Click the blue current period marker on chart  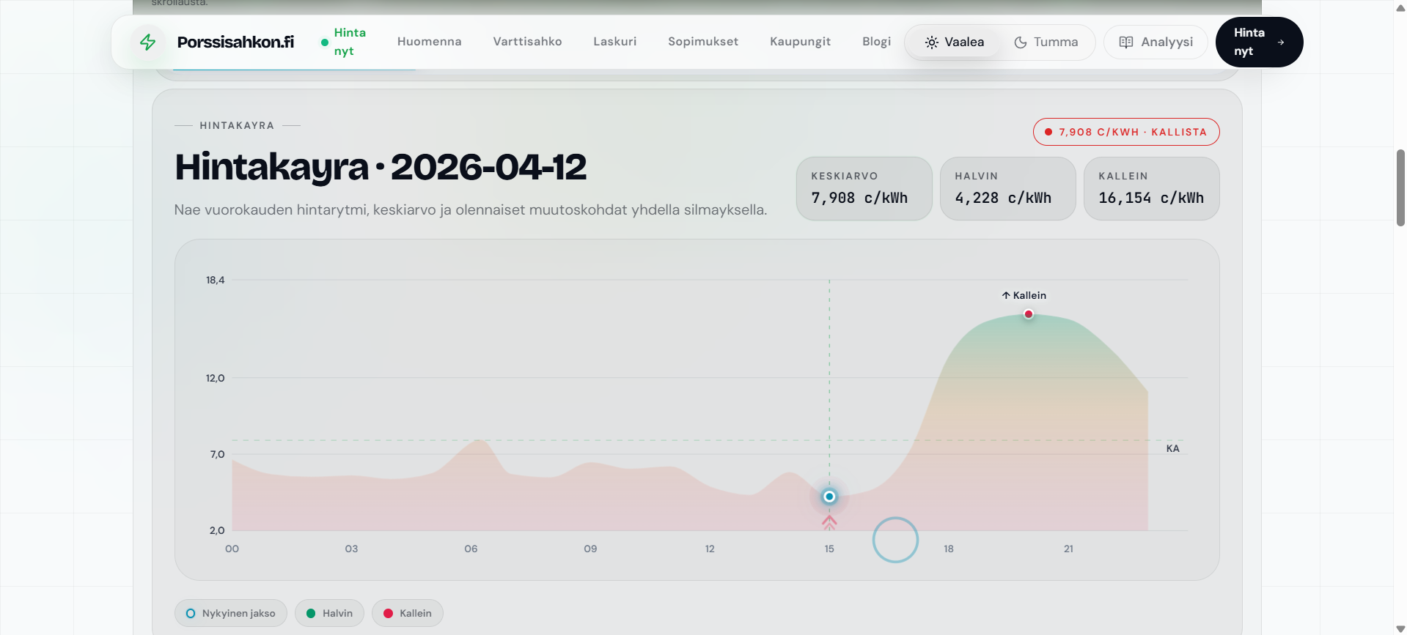(x=829, y=497)
